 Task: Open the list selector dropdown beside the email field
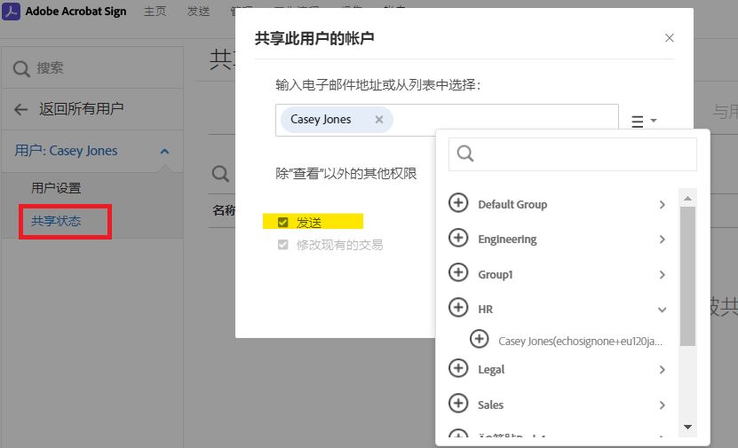point(643,122)
